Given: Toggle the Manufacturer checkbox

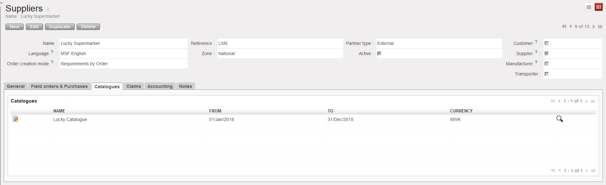Looking at the screenshot, I should [x=547, y=64].
